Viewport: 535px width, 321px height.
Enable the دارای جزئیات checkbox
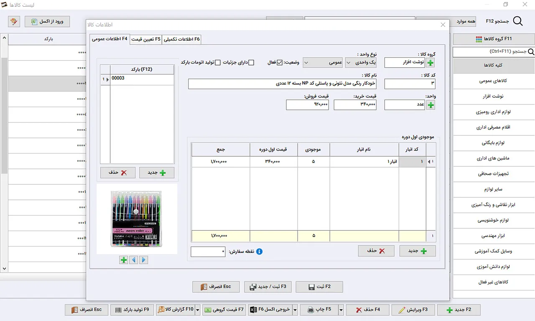(x=251, y=63)
